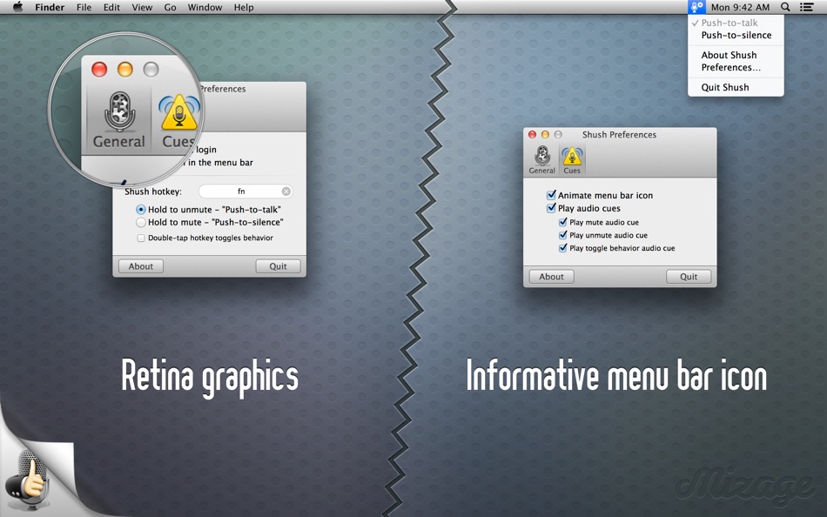Click the clock Mon 9:42 AM
The height and width of the screenshot is (517, 827).
pyautogui.click(x=740, y=7)
